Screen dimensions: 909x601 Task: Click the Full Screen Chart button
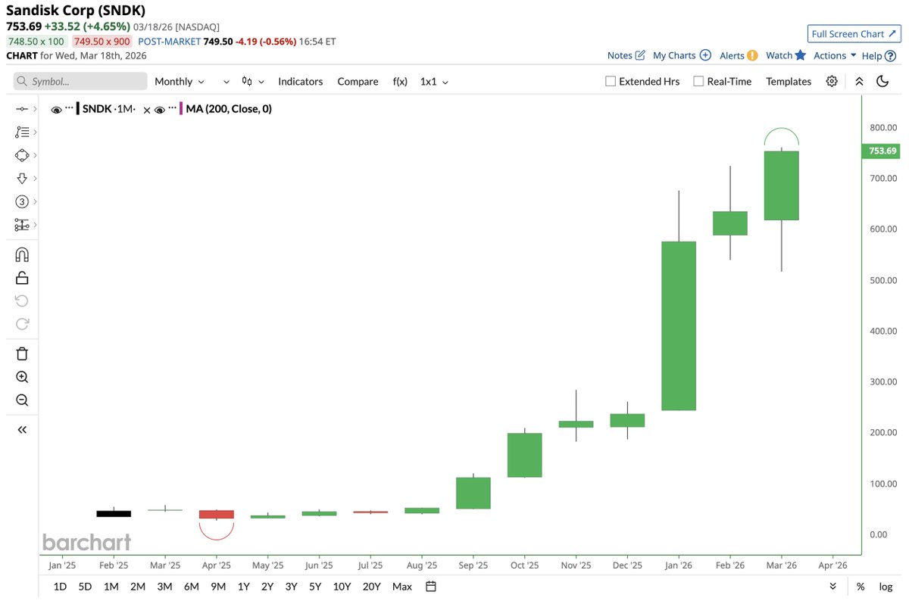(854, 33)
